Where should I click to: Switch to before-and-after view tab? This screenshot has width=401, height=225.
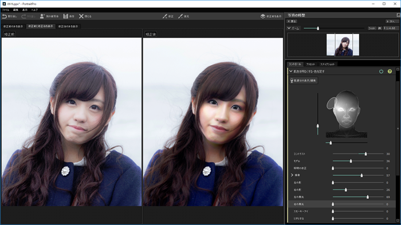(41, 26)
